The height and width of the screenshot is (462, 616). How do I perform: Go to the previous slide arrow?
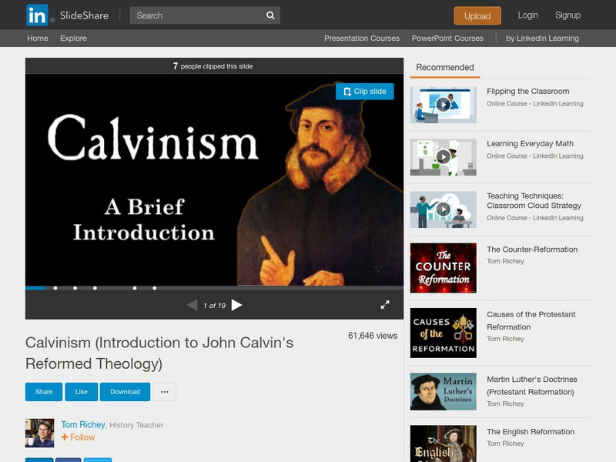pyautogui.click(x=192, y=305)
